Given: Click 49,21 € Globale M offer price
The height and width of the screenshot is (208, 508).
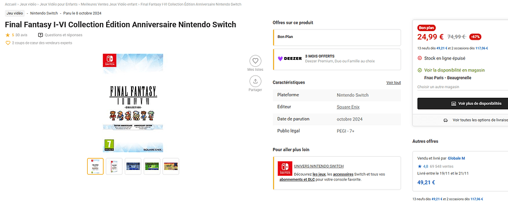Looking at the screenshot, I should [x=426, y=183].
